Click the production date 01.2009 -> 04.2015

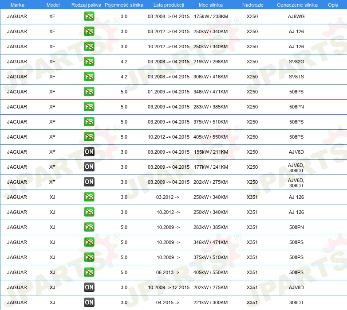[169, 92]
